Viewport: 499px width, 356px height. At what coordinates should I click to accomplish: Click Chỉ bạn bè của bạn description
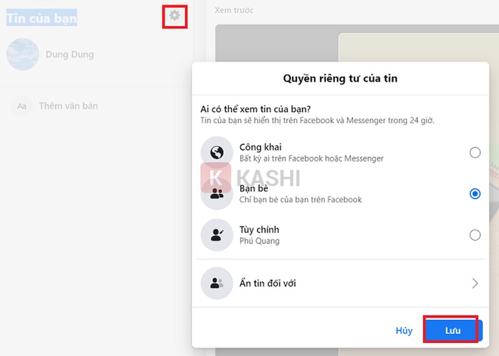pos(301,200)
